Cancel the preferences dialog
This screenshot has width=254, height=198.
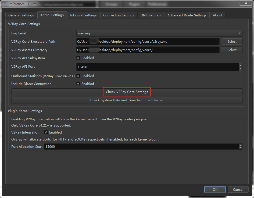(x=238, y=190)
